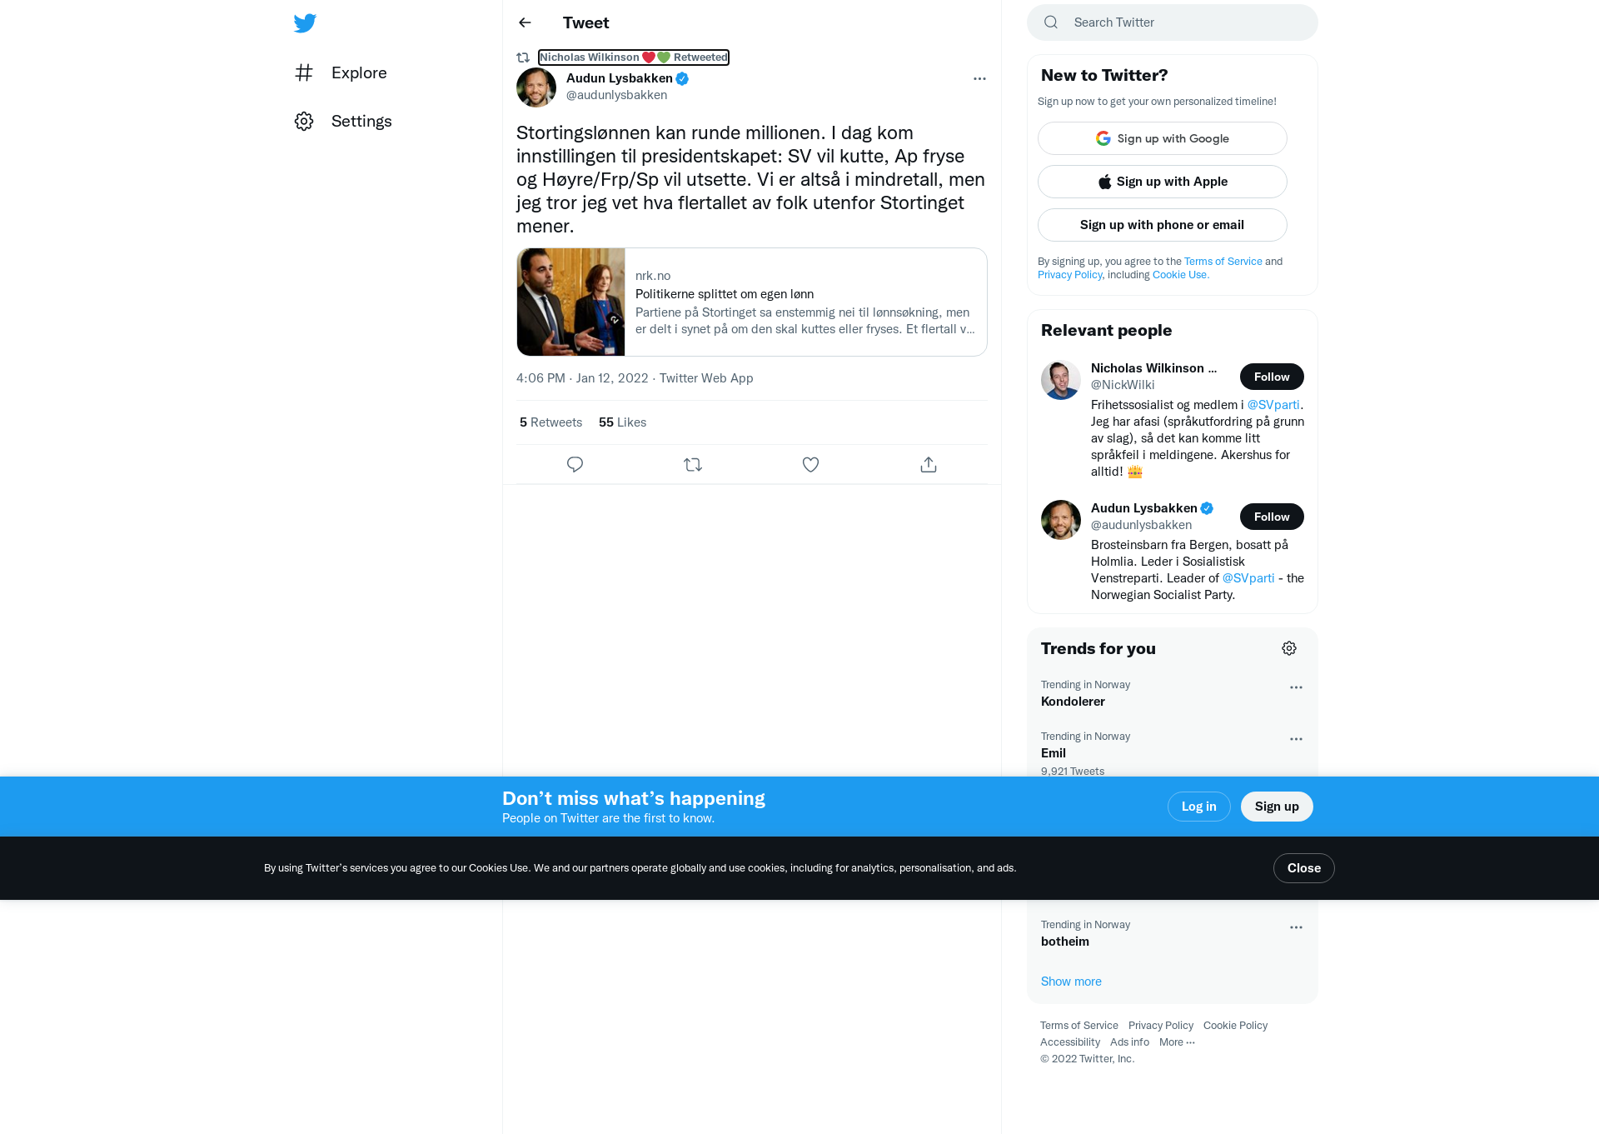Open more options for Kondolerer trend
This screenshot has height=1134, width=1599.
pos(1296,687)
